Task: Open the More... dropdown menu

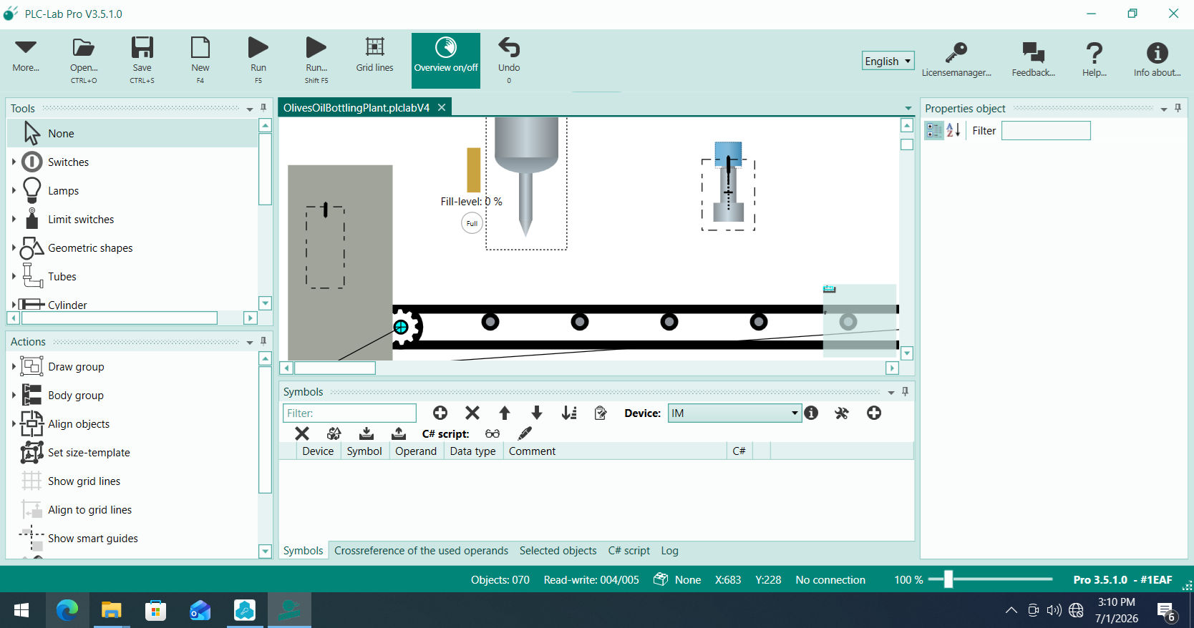Action: click(x=26, y=57)
